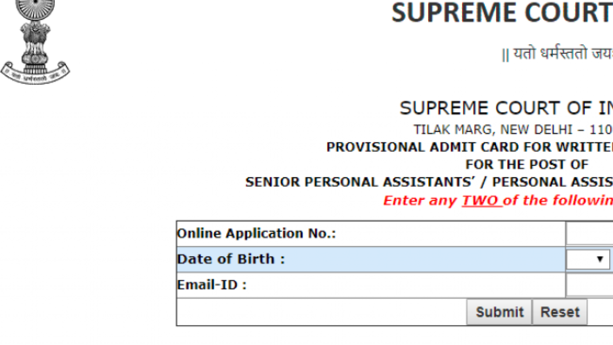613x345 pixels.
Task: Click the PROVISIONAL ADMIT CARD heading
Action: coord(469,147)
